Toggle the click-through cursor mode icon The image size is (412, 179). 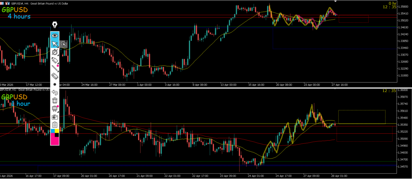[64, 44]
